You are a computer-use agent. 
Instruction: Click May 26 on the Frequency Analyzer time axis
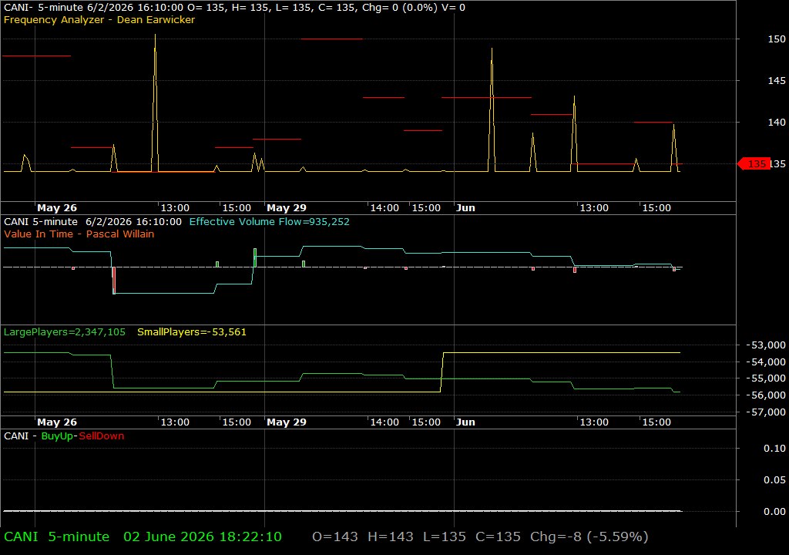(x=57, y=208)
